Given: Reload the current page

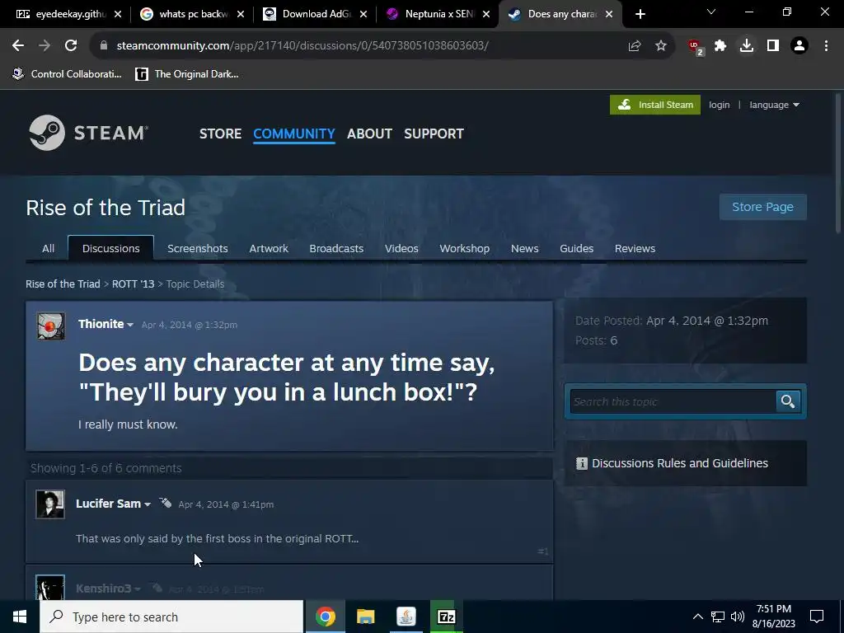Looking at the screenshot, I should (71, 46).
